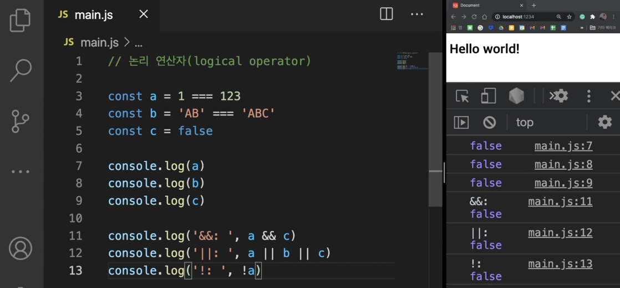Select the DevTools inspect element tool
The image size is (620, 288).
pyautogui.click(x=463, y=96)
